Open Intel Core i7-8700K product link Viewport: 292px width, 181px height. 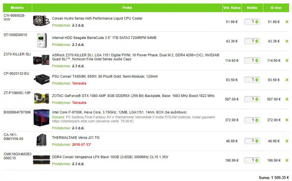(x=119, y=112)
